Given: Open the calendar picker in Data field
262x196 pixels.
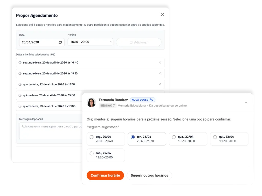Looking at the screenshot, I should coord(60,42).
